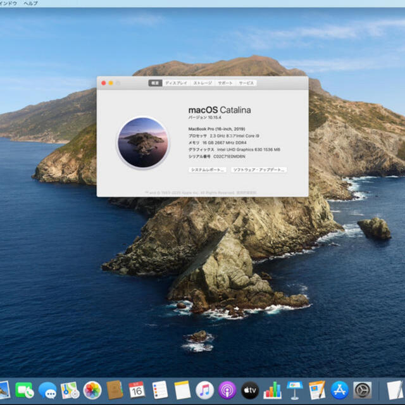Open the App Store icon
405x405 pixels.
coord(340,390)
